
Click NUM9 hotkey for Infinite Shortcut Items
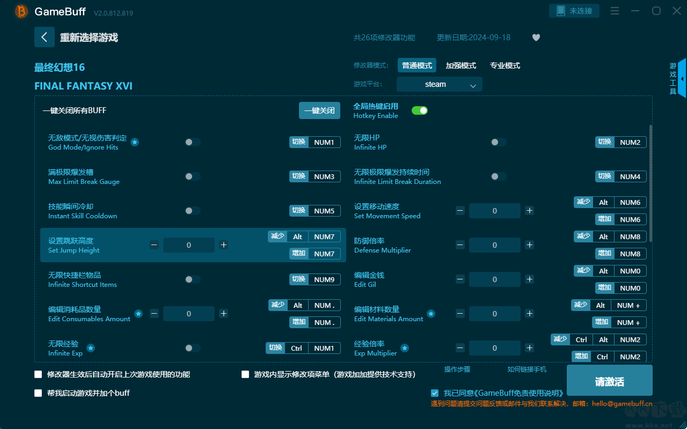click(x=324, y=279)
